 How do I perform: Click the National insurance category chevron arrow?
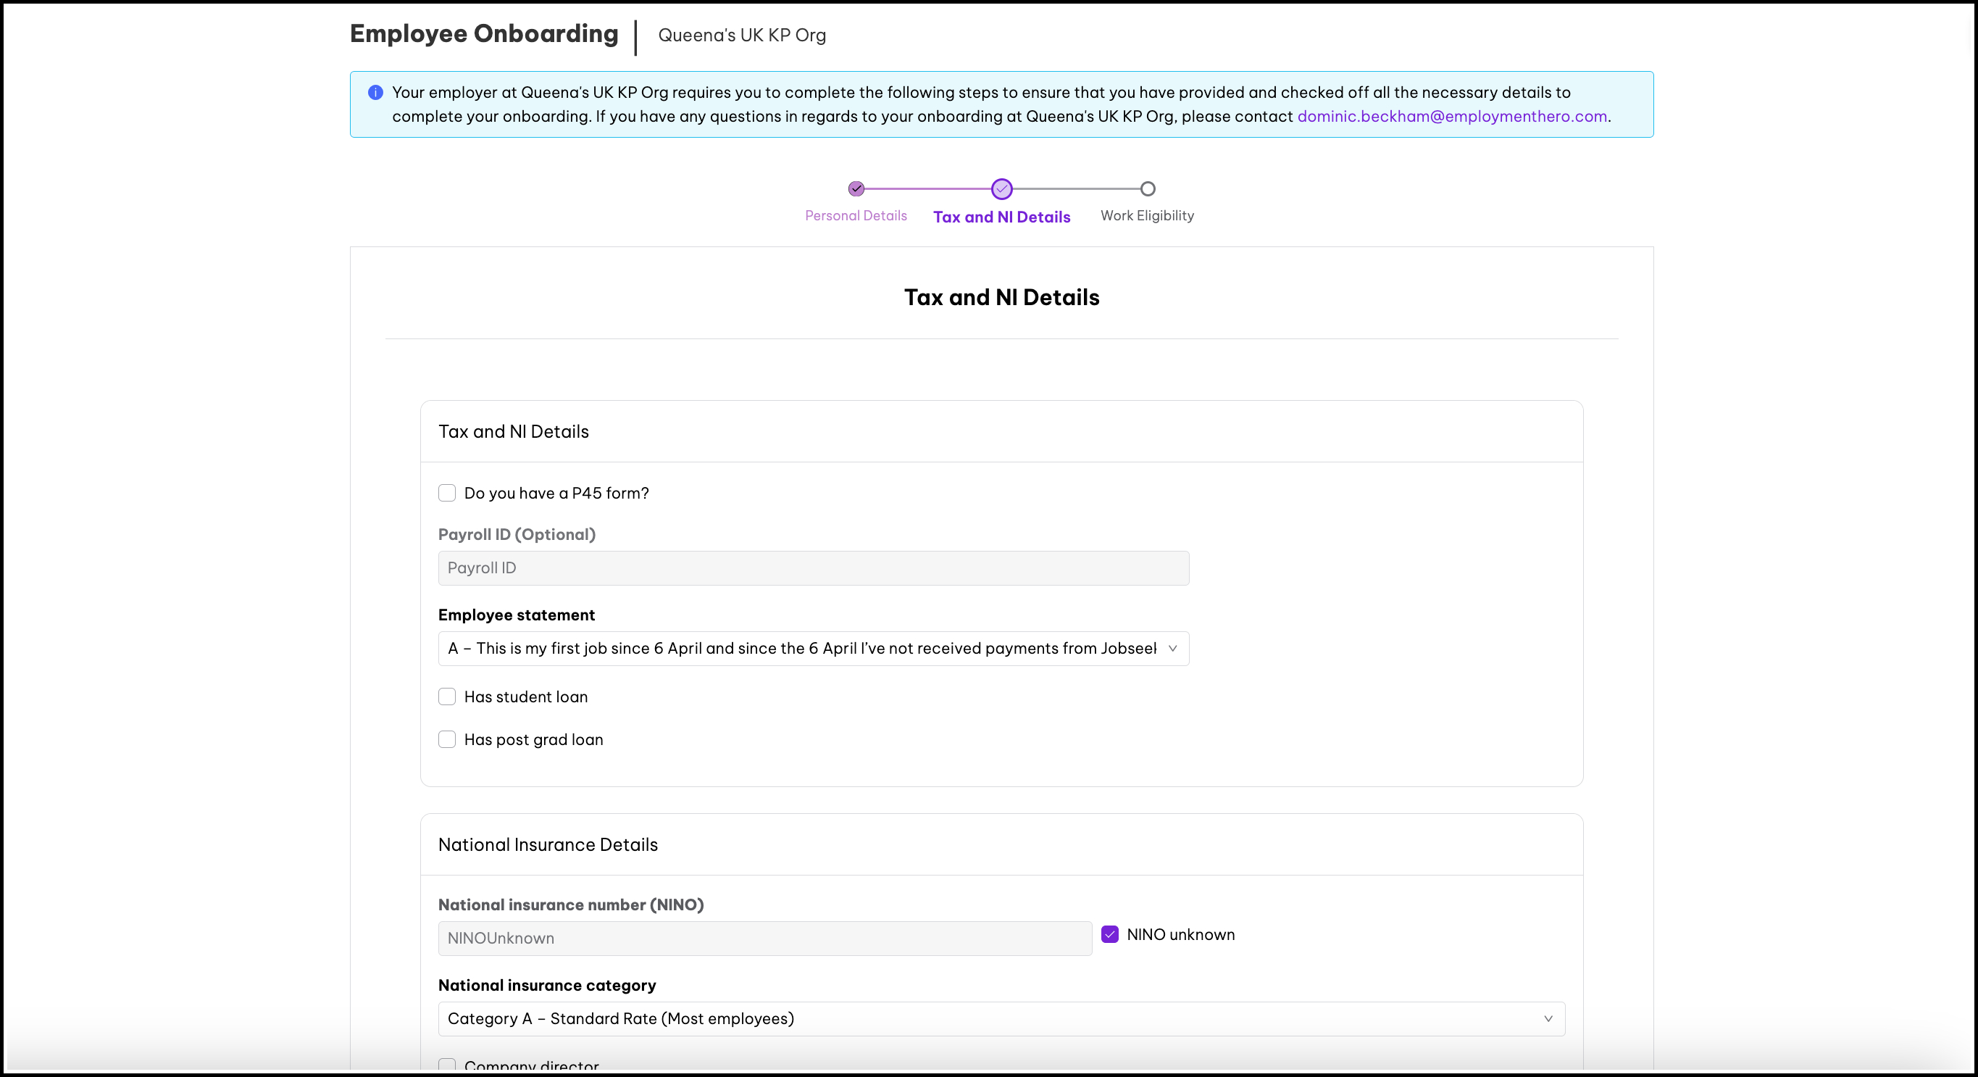[x=1548, y=1020]
